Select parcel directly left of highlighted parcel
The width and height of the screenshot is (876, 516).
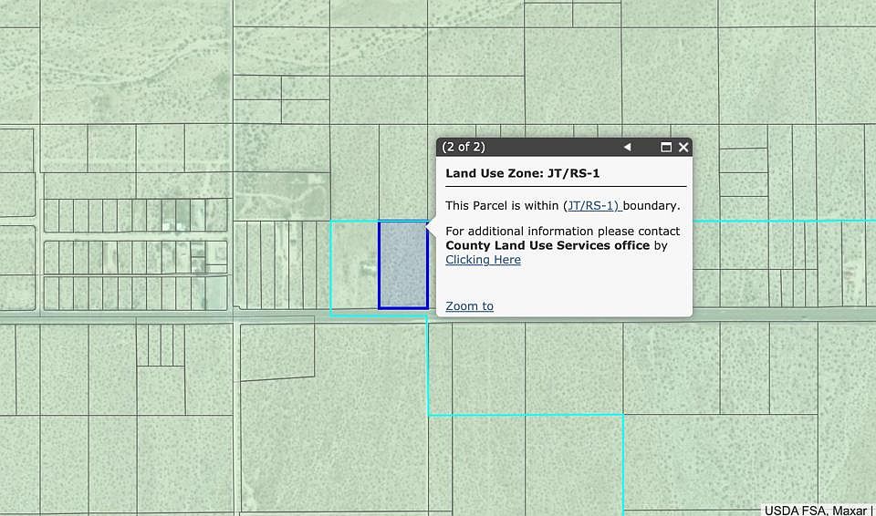pos(354,267)
